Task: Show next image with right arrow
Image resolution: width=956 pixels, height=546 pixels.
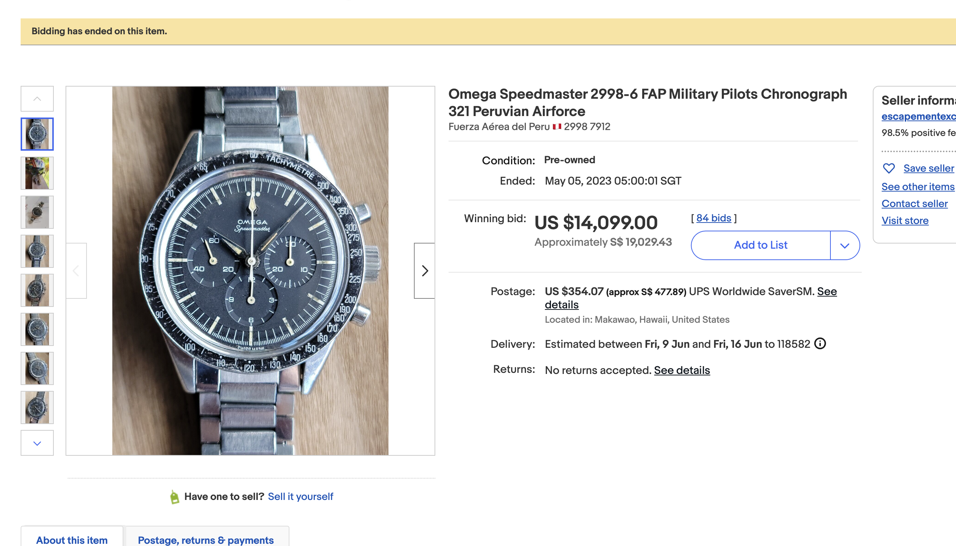Action: (x=425, y=271)
